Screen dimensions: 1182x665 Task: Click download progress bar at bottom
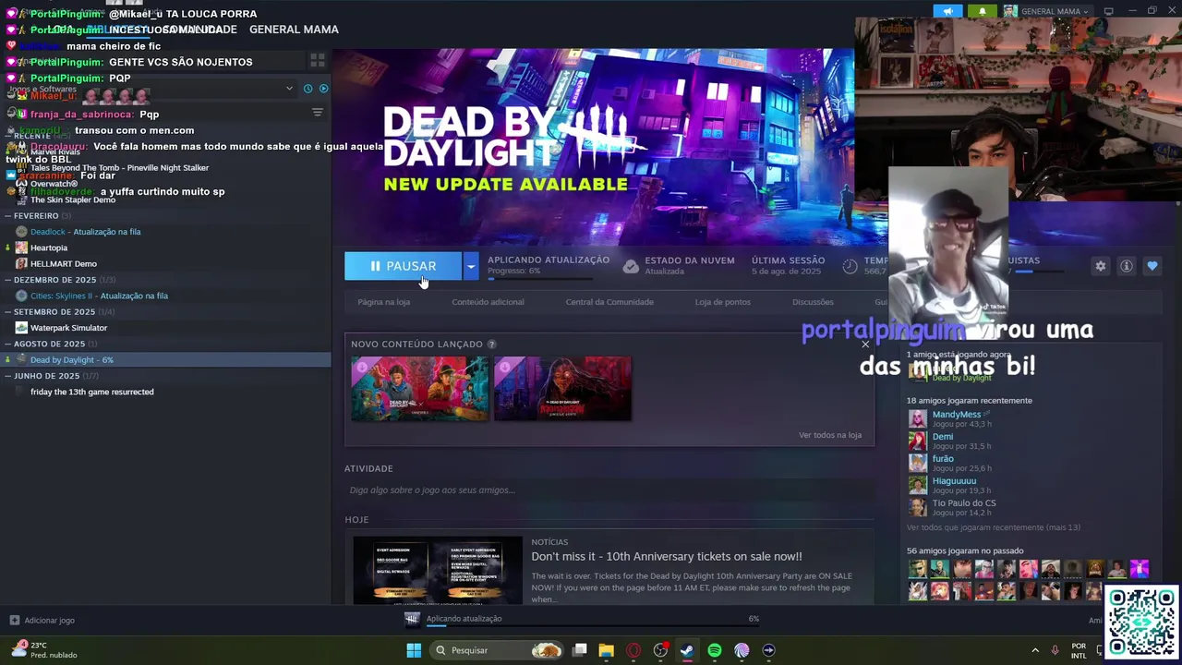click(x=591, y=625)
